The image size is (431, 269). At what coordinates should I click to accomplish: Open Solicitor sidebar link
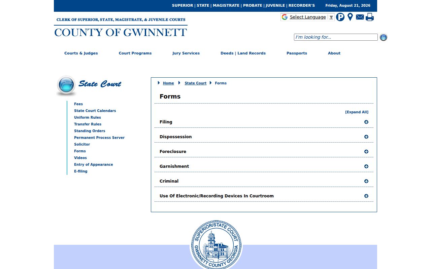(x=82, y=144)
